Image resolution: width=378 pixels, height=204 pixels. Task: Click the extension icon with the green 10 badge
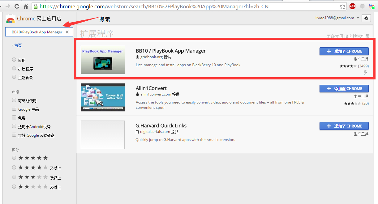[372, 6]
